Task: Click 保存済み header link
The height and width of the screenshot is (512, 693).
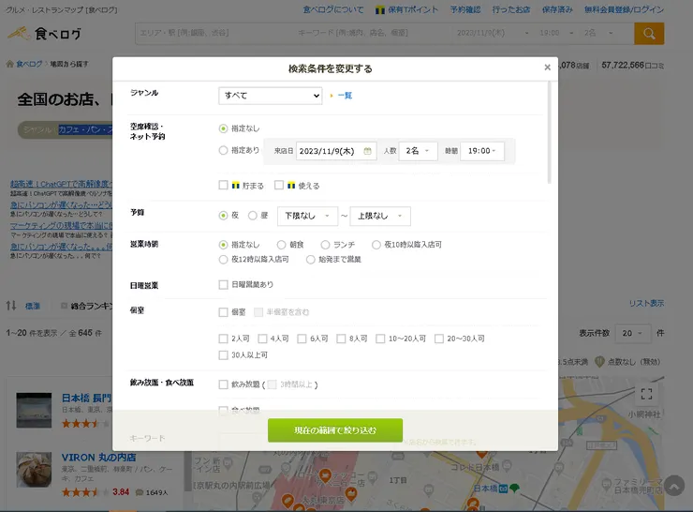Action: pos(557,9)
